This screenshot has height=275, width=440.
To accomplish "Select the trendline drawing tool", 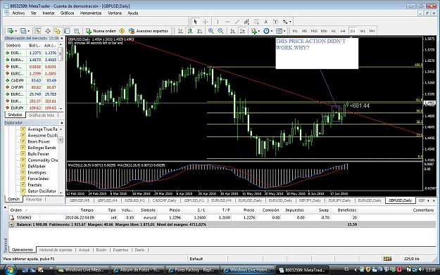I will pyautogui.click(x=237, y=22).
